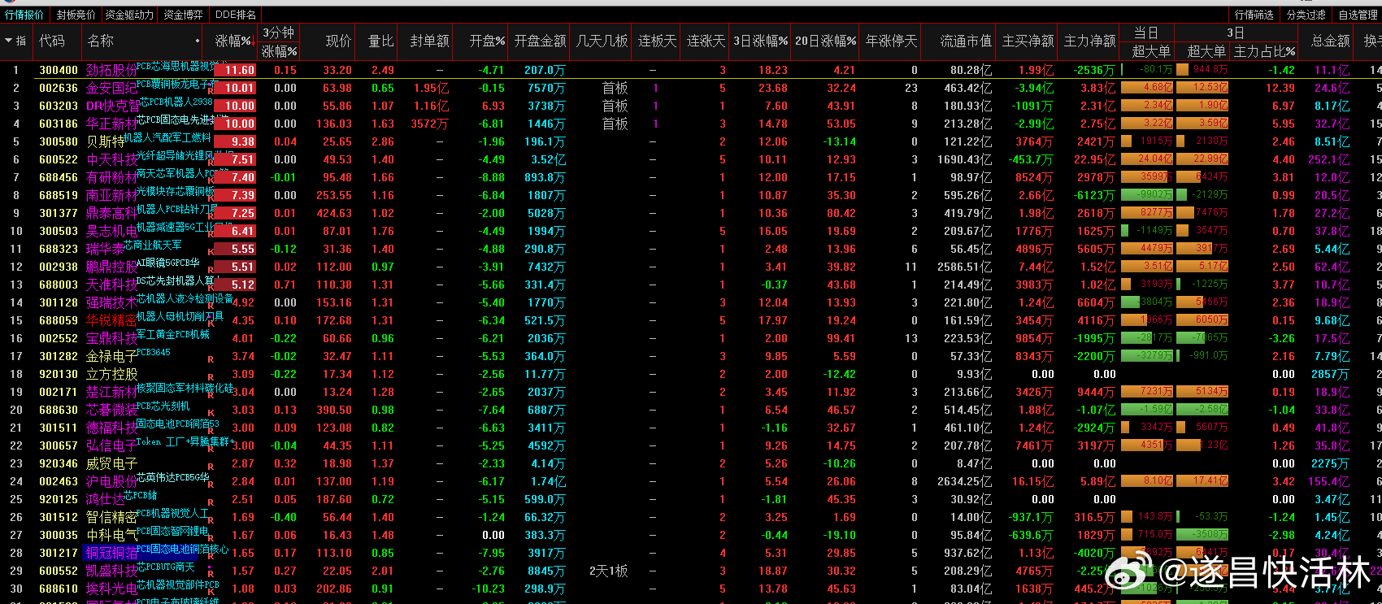The width and height of the screenshot is (1382, 604).
Task: Click the 主力占比% column header
Action: pos(1264,50)
